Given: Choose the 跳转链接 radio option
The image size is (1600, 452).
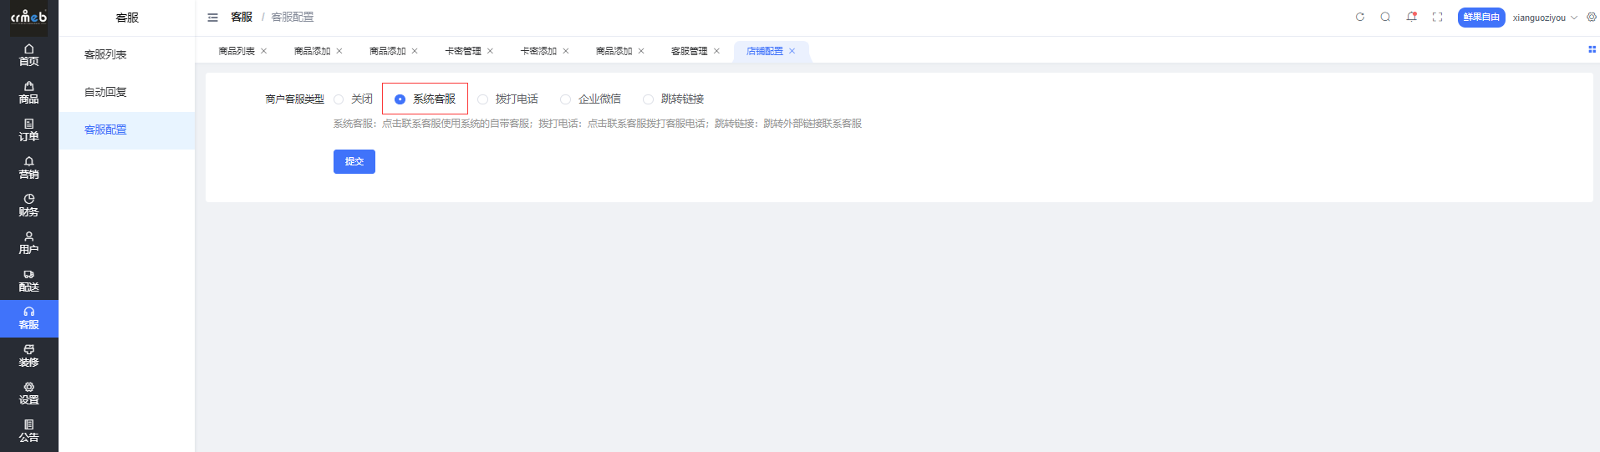Looking at the screenshot, I should coord(649,99).
